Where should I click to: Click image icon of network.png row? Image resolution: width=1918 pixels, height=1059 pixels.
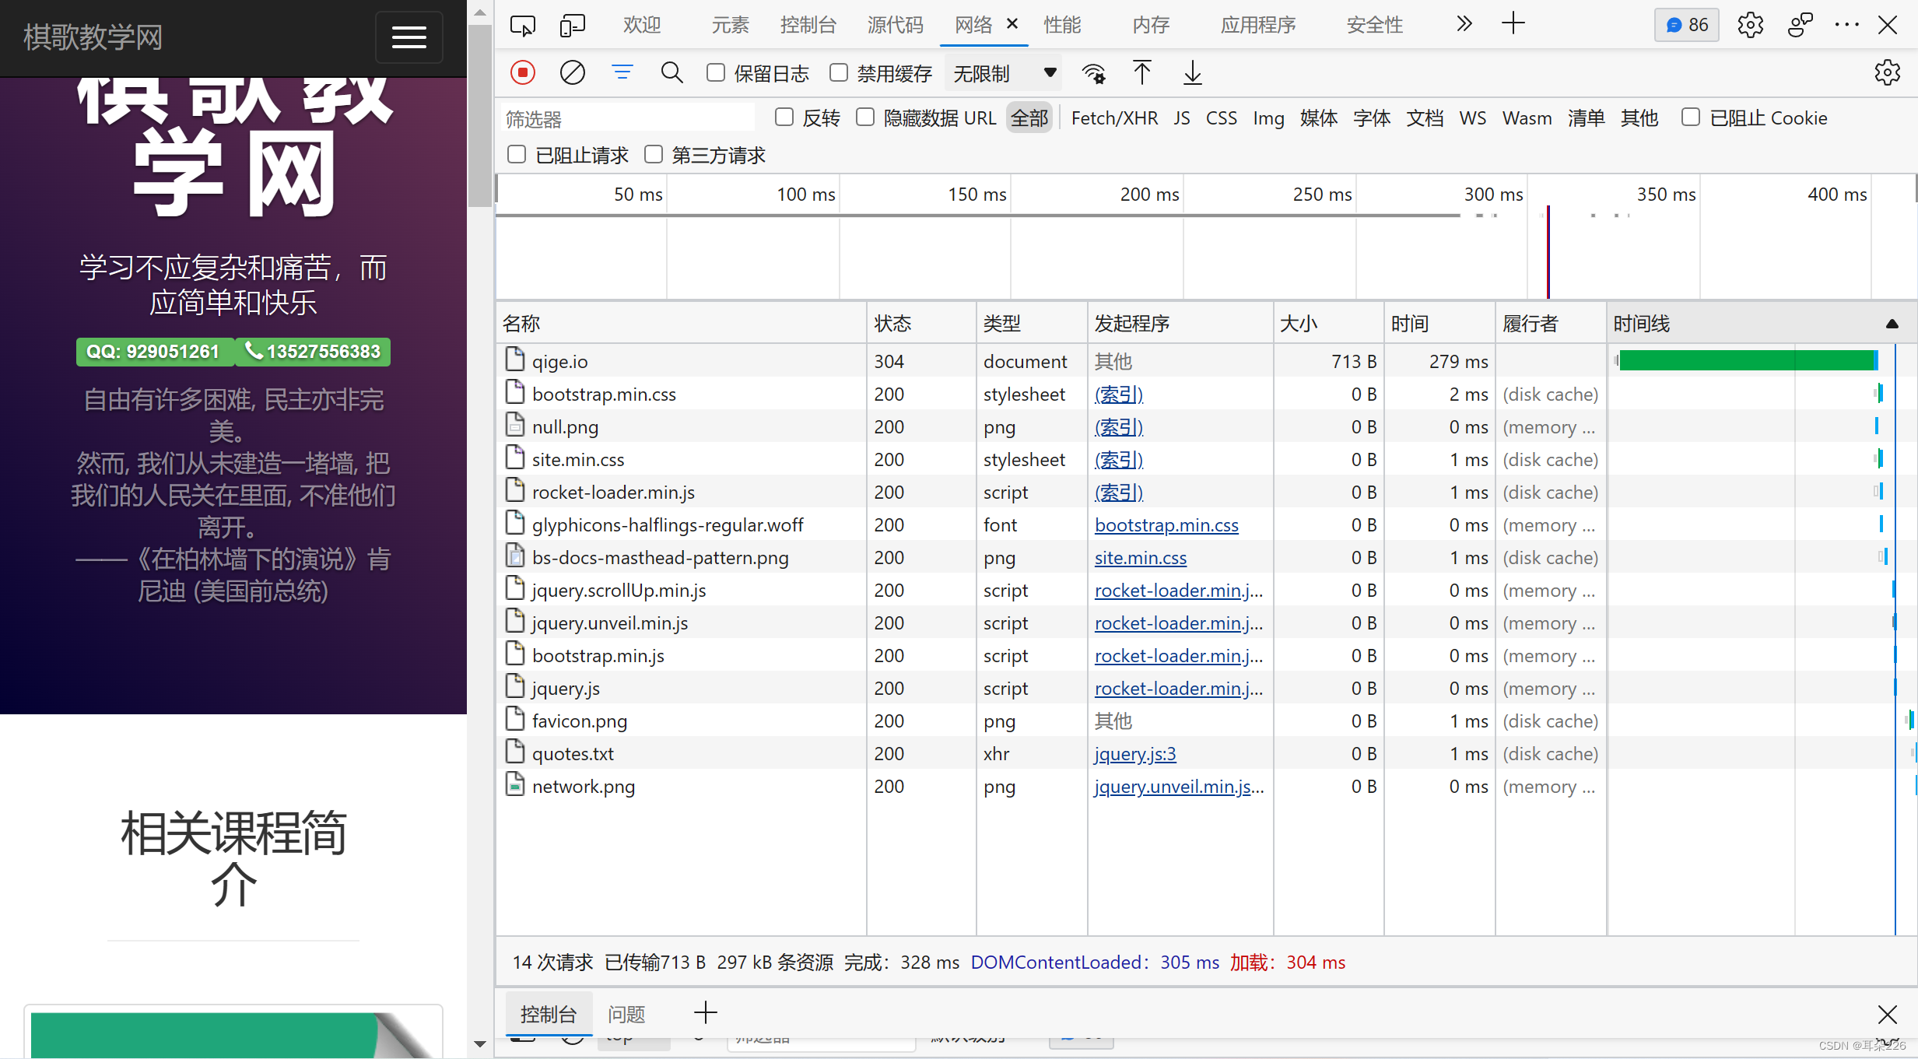[x=514, y=784]
